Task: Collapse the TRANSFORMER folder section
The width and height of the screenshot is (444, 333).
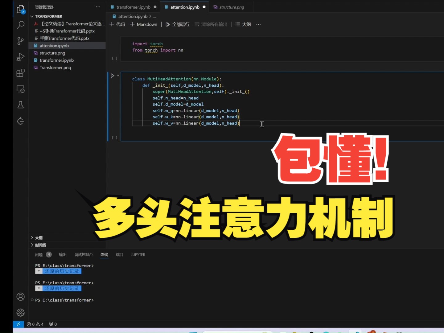Action: [x=48, y=16]
